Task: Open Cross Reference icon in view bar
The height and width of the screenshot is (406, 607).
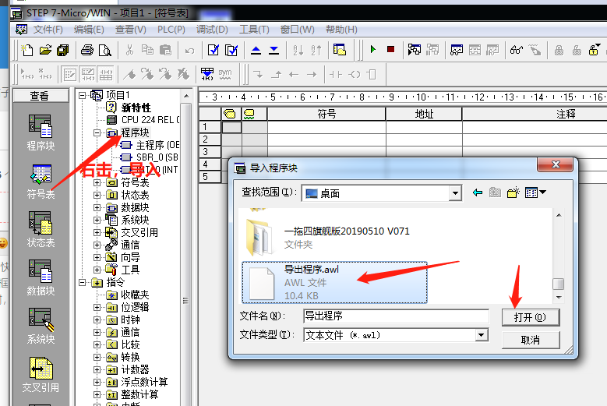Action: [41, 374]
